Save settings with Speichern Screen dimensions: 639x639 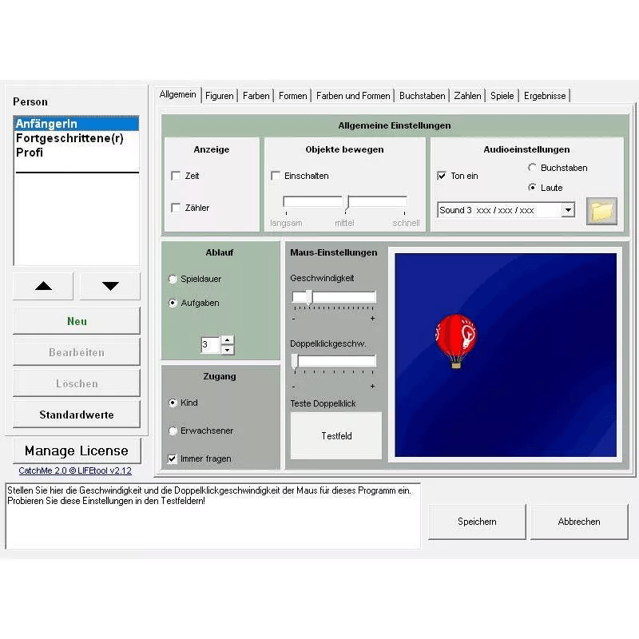tap(477, 521)
